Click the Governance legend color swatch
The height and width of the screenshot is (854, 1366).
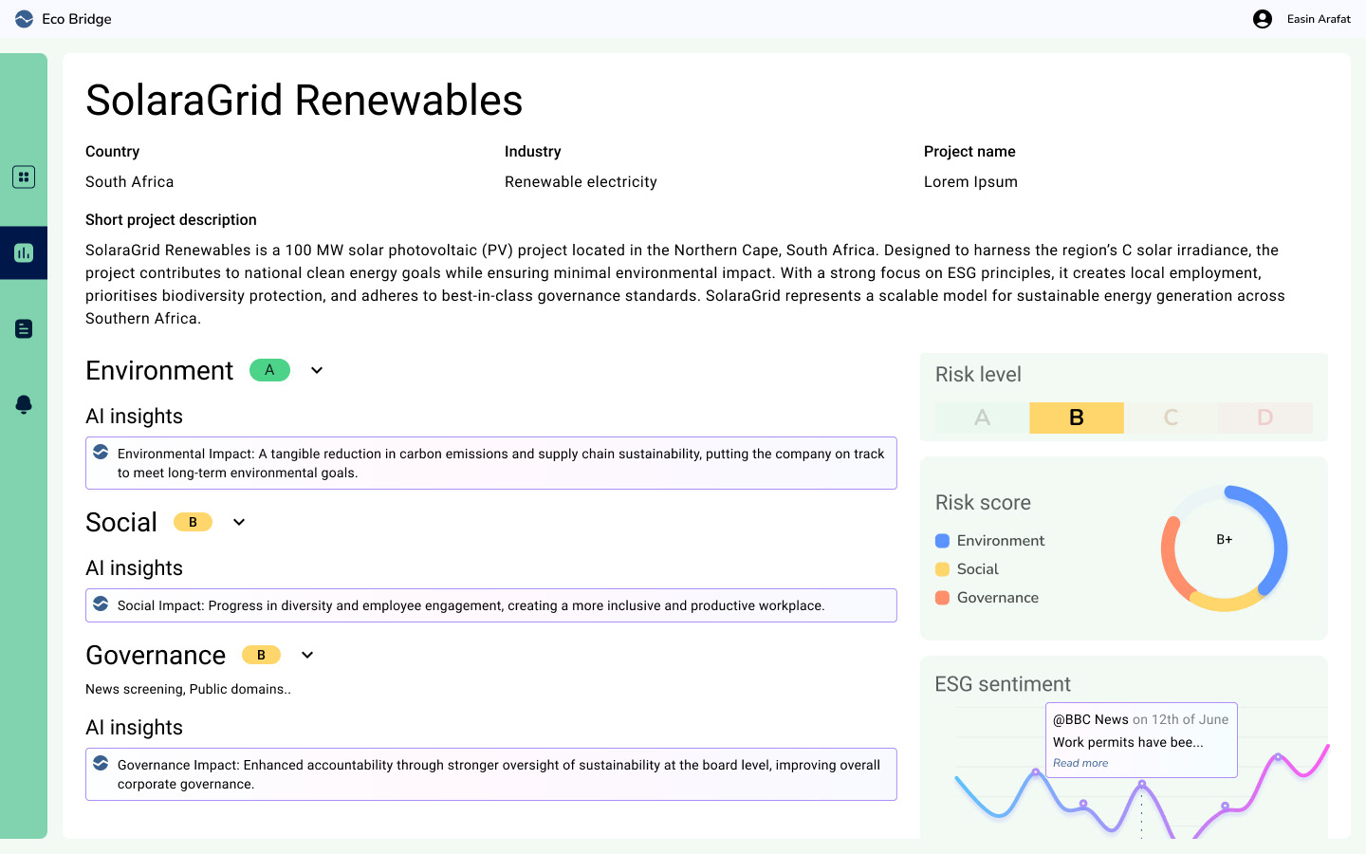942,598
